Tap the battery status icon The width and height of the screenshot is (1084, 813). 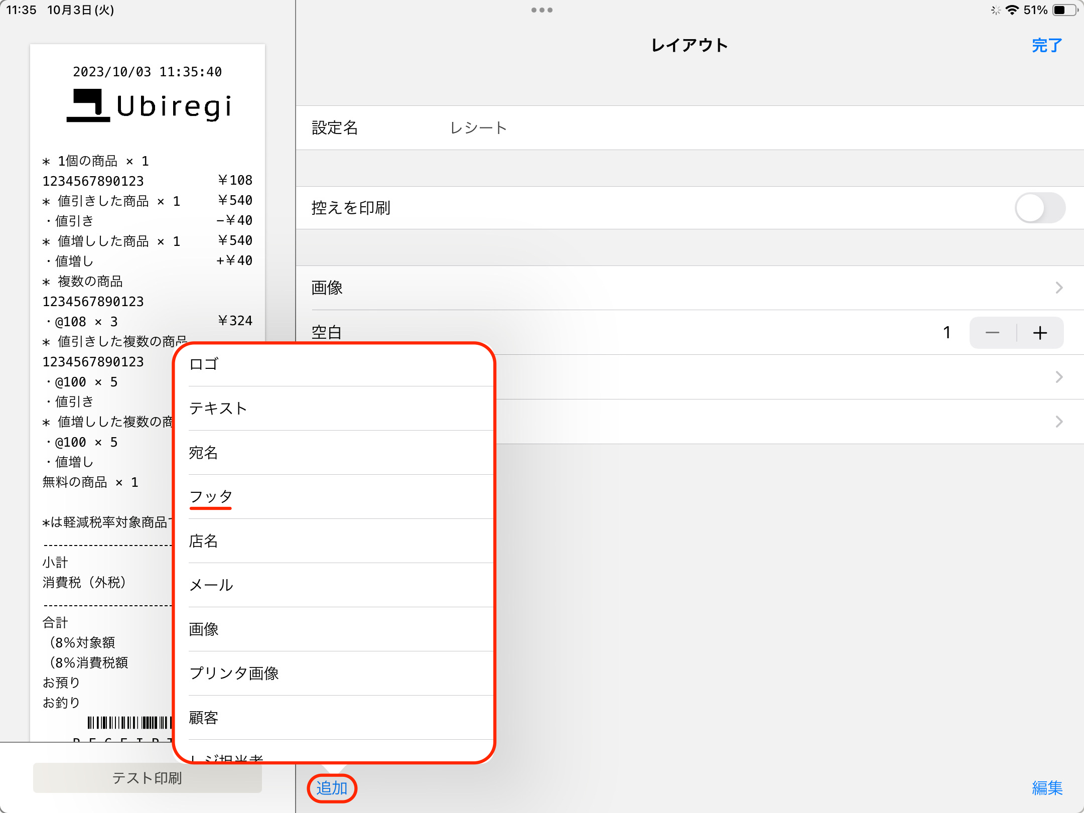[x=1065, y=10]
